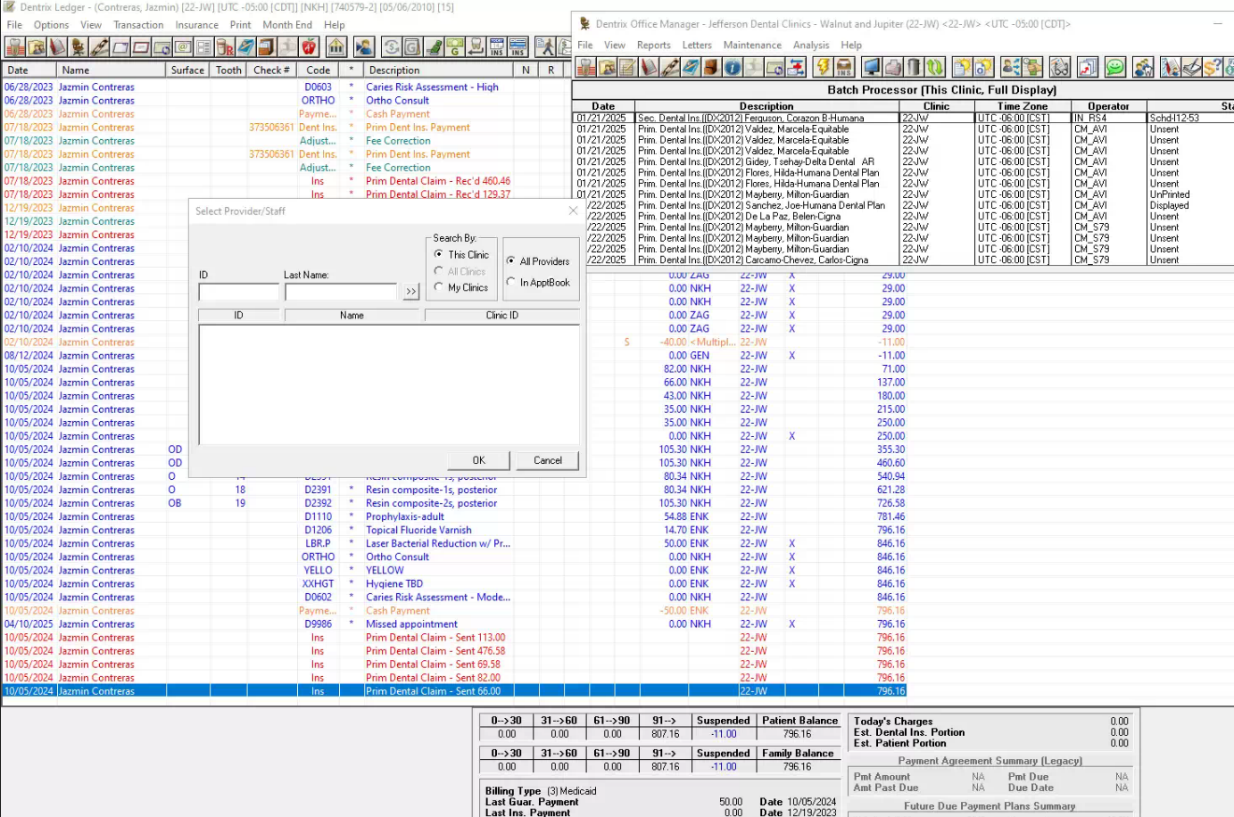Image resolution: width=1234 pixels, height=817 pixels.
Task: Open the Maintenance menu in Office Manager
Action: click(x=752, y=45)
